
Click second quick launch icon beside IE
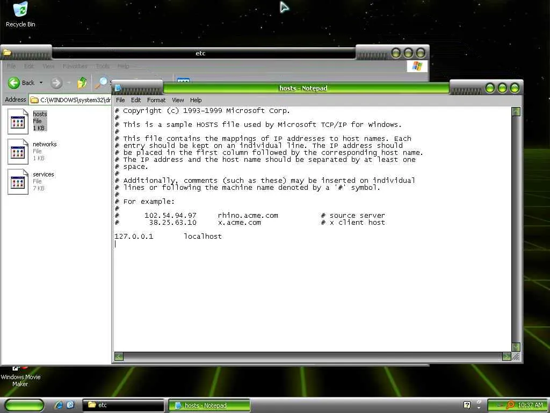[x=70, y=405]
